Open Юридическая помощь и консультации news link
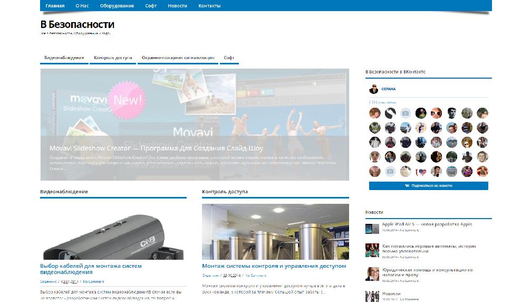The height and width of the screenshot is (302, 531). point(427,272)
